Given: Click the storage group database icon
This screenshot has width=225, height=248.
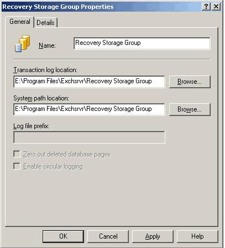Looking at the screenshot, I should (22, 44).
